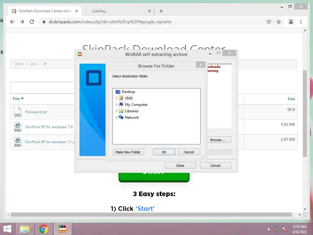This screenshot has height=235, width=313.
Task: Sort listing by the Size column header
Action: pyautogui.click(x=291, y=99)
